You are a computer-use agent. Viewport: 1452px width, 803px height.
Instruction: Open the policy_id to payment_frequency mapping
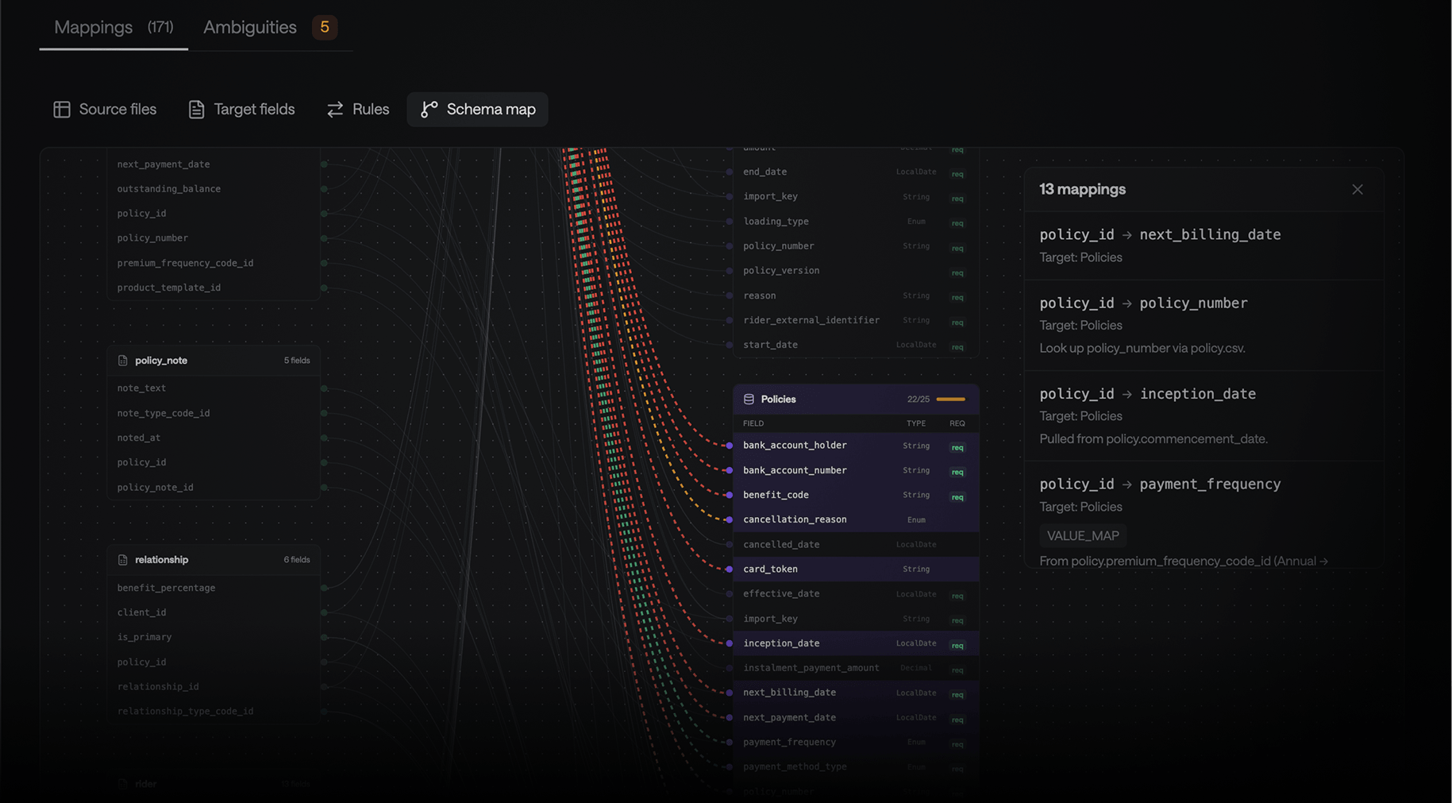pyautogui.click(x=1203, y=516)
